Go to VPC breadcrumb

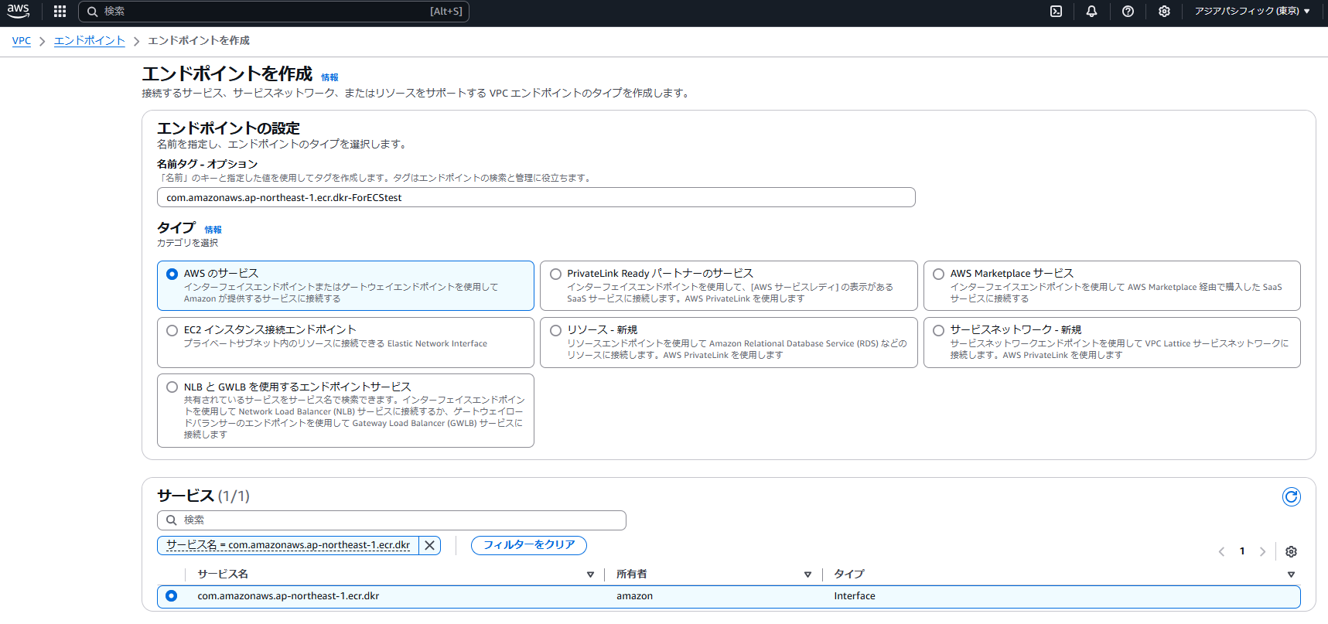coord(22,41)
